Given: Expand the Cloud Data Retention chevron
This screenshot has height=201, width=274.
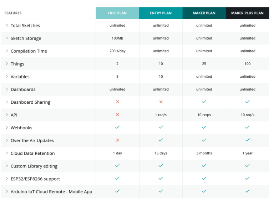Looking at the screenshot, I should coord(7,153).
